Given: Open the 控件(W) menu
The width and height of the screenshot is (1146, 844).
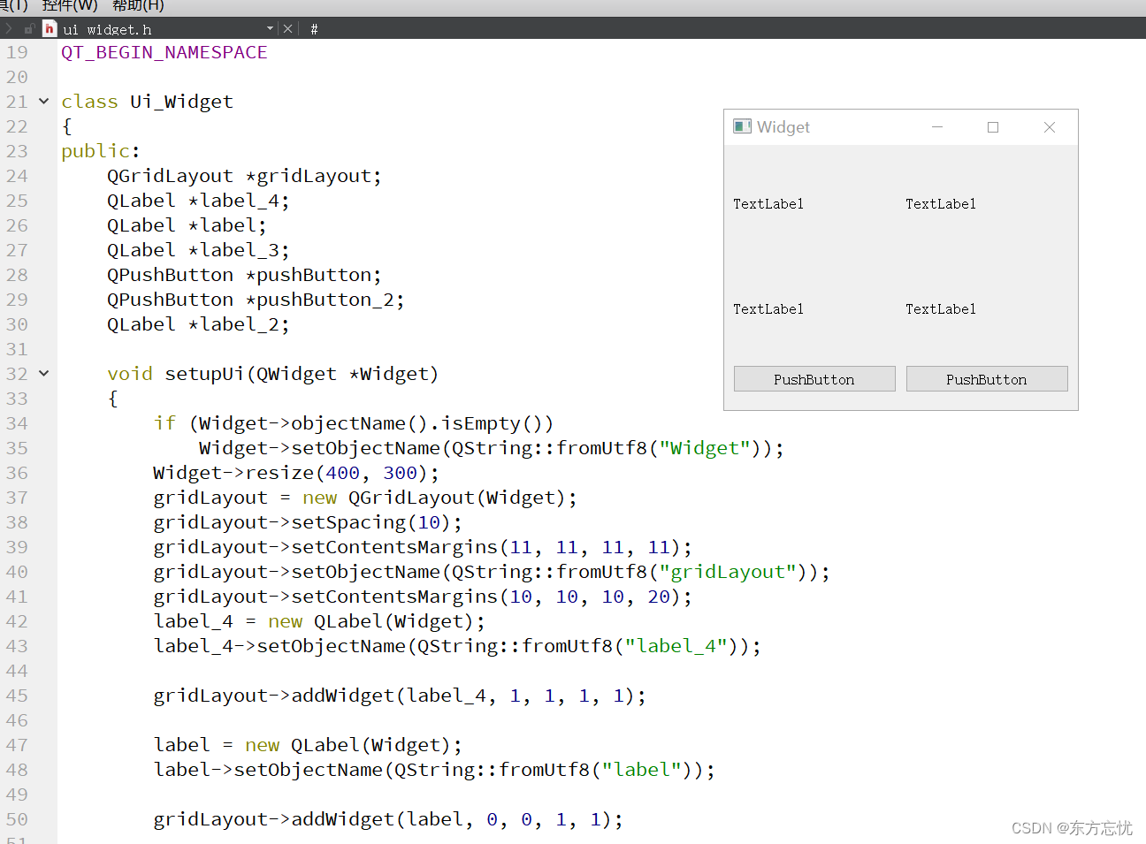Looking at the screenshot, I should point(70,6).
